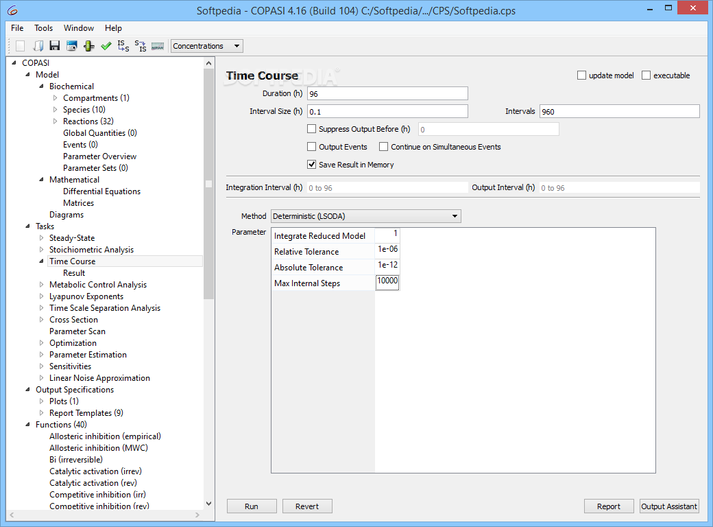Select Parameter Overview in tree

(x=99, y=156)
